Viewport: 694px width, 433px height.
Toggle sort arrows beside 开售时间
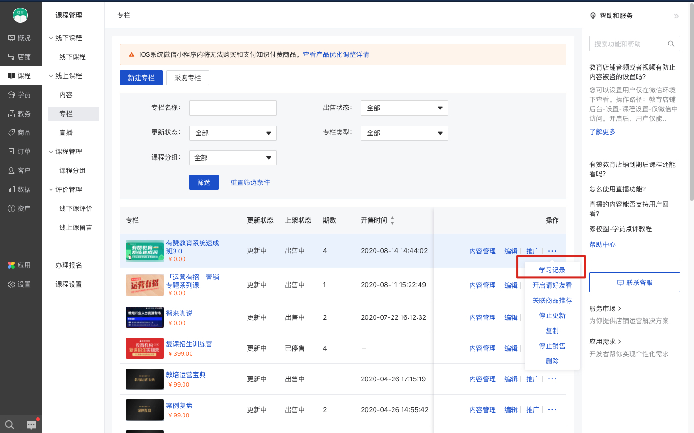coord(392,220)
